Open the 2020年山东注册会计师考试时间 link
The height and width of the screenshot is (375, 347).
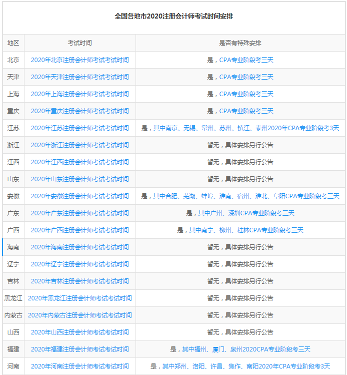(x=79, y=179)
